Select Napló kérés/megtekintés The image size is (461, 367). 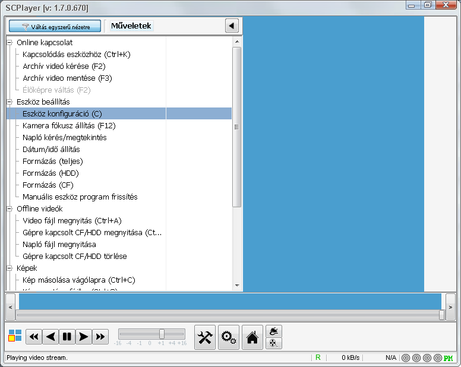[x=65, y=138]
